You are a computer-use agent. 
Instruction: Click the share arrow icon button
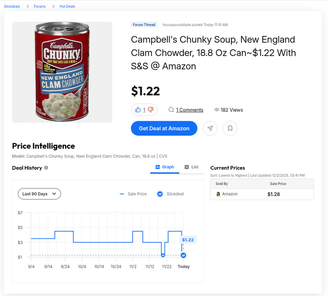(x=210, y=128)
